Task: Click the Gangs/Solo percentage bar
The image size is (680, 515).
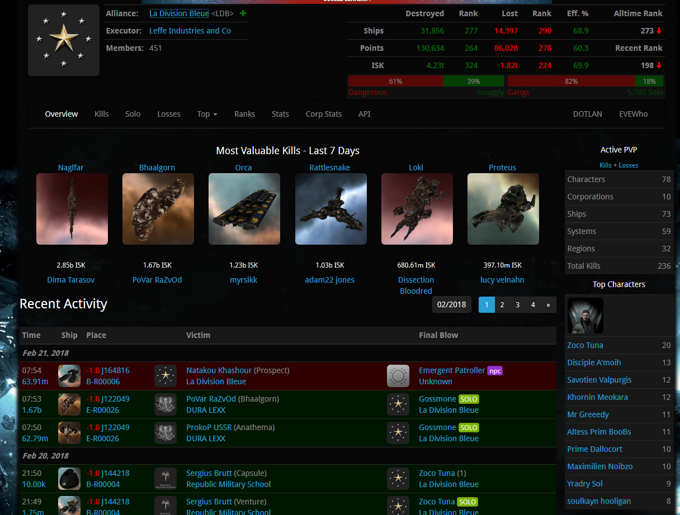Action: pos(585,81)
